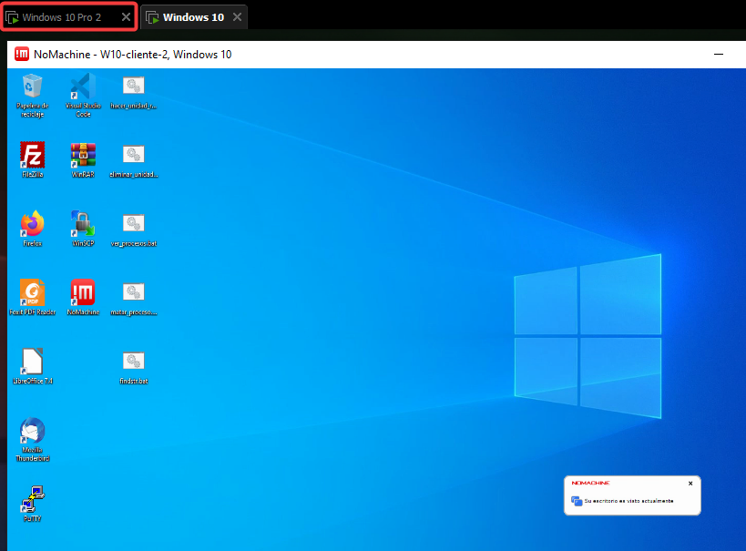Viewport: 746px width, 551px height.
Task: Select the ver_procesos.bat file
Action: point(134,224)
